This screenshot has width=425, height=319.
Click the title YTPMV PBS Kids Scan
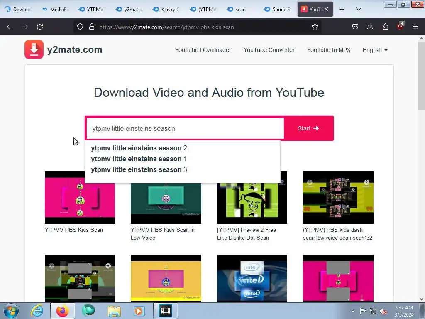tap(74, 230)
